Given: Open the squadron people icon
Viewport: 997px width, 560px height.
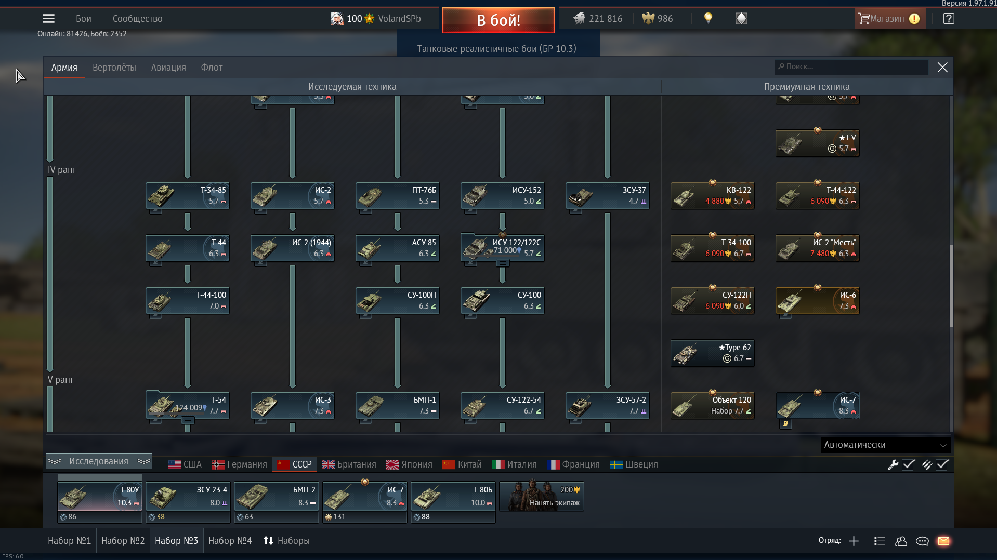Looking at the screenshot, I should tap(901, 541).
